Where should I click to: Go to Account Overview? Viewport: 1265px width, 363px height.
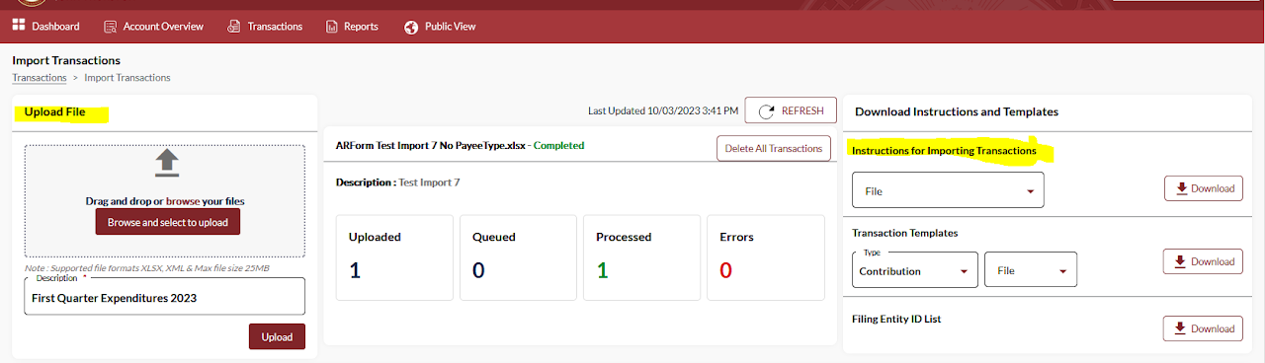pos(153,27)
